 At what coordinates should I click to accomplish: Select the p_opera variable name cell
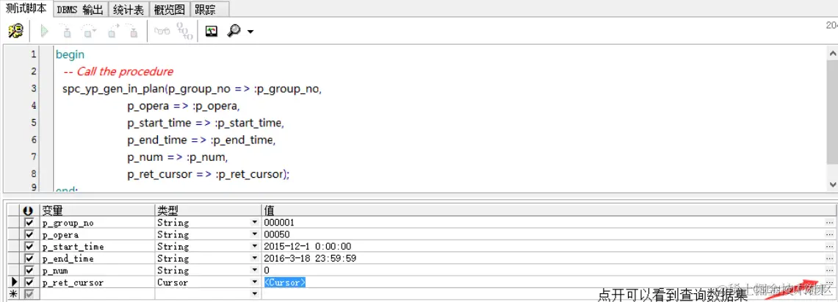97,234
